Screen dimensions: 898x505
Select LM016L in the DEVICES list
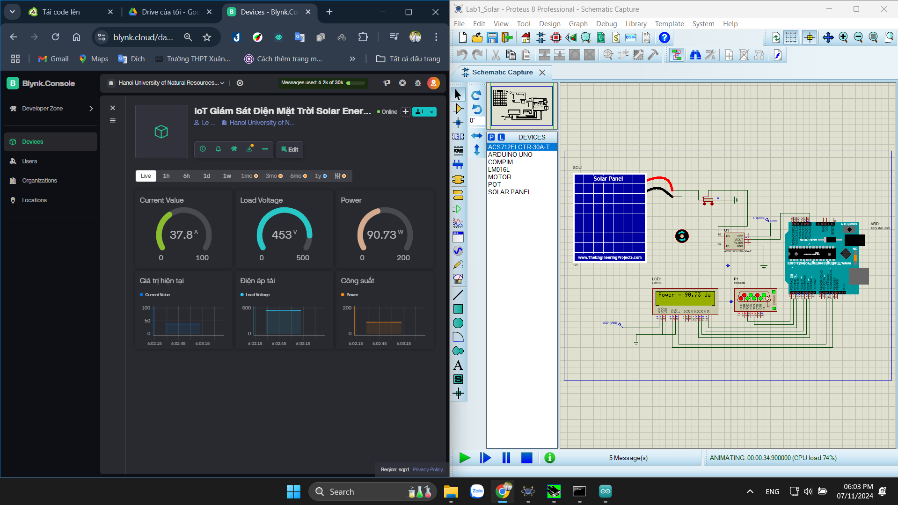(499, 169)
